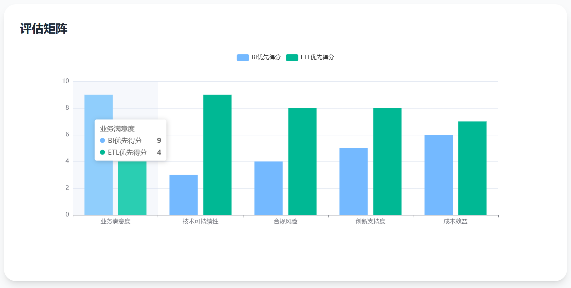Screen dimensions: 571x288
Task: Click the 创新支持度 axis label
Action: point(370,221)
